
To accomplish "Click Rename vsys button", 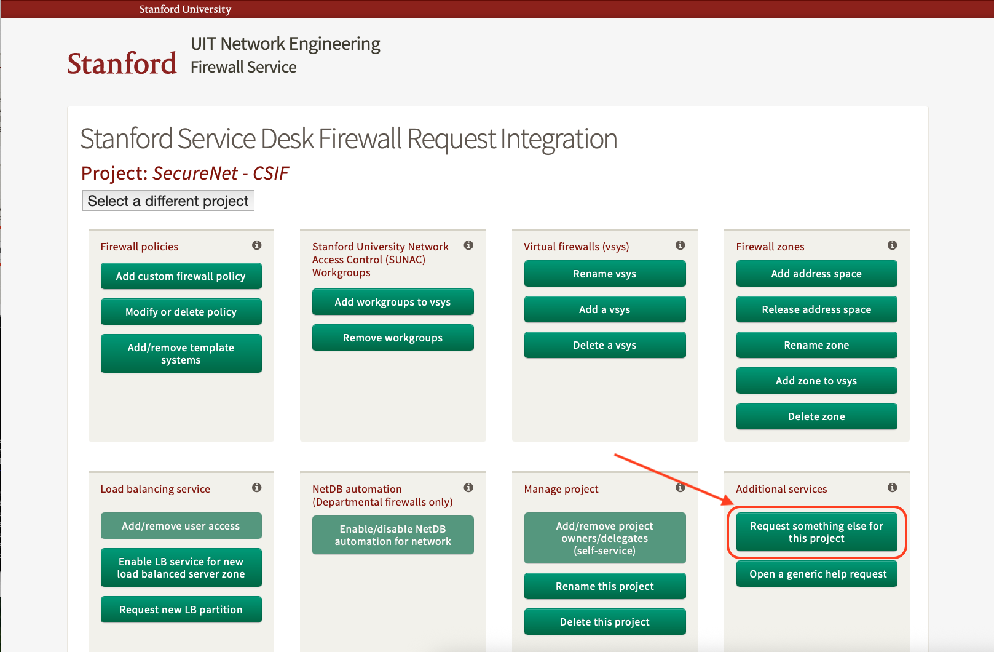I will (x=605, y=274).
